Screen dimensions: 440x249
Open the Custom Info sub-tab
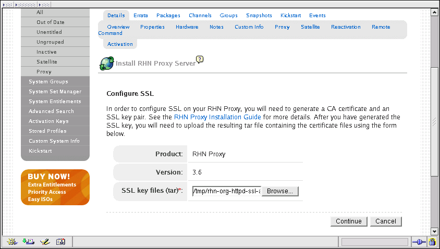pos(249,27)
